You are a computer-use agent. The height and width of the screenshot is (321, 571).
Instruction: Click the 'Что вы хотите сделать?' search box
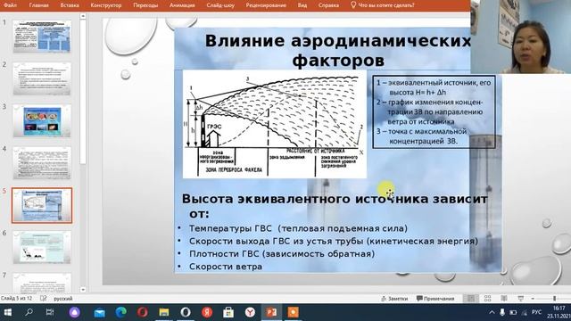[386, 5]
